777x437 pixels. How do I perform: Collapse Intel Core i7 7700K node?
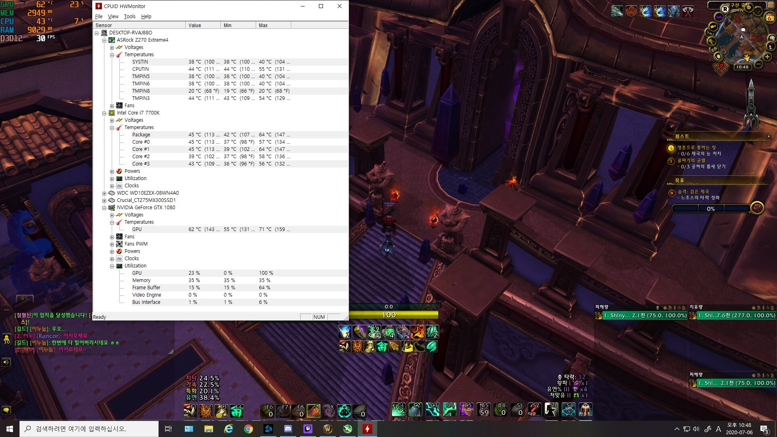[x=104, y=113]
